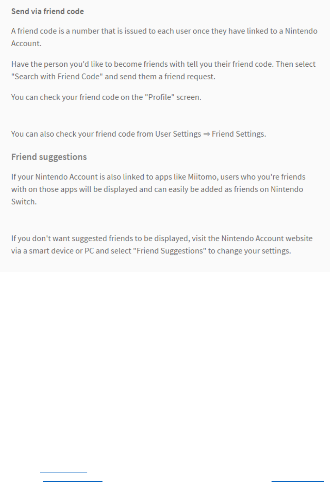This screenshot has height=482, width=330.
Task: Click the arrow symbol before "Friend Settings"
Action: click(206, 134)
